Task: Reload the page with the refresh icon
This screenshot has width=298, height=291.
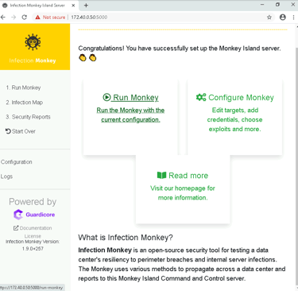Action: (x=25, y=17)
